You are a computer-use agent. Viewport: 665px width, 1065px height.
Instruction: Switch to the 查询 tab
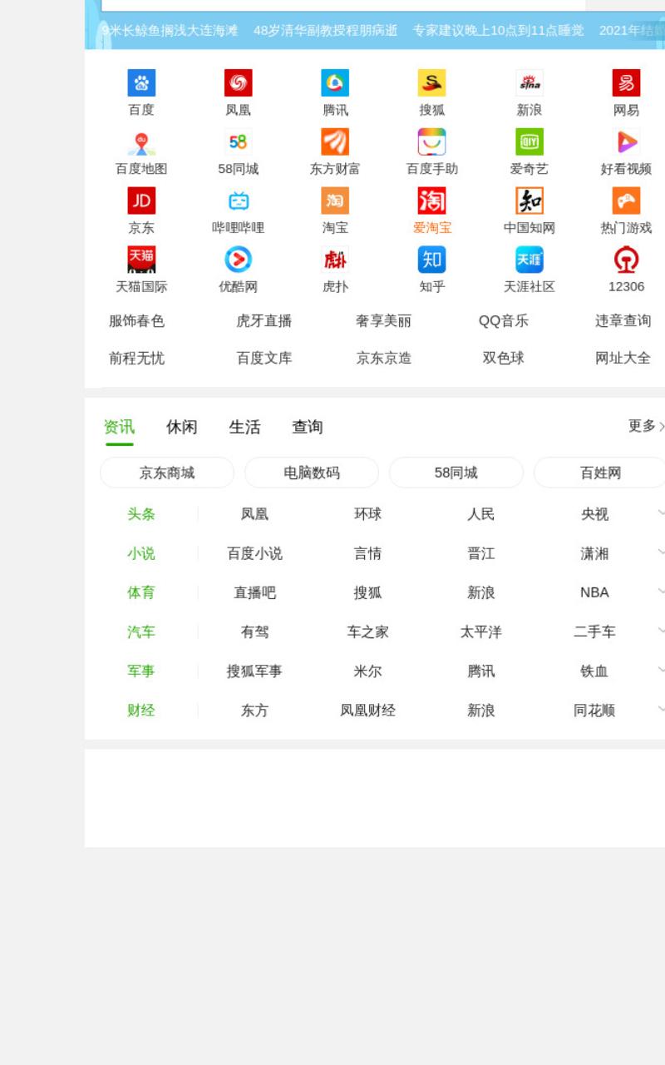coord(308,427)
